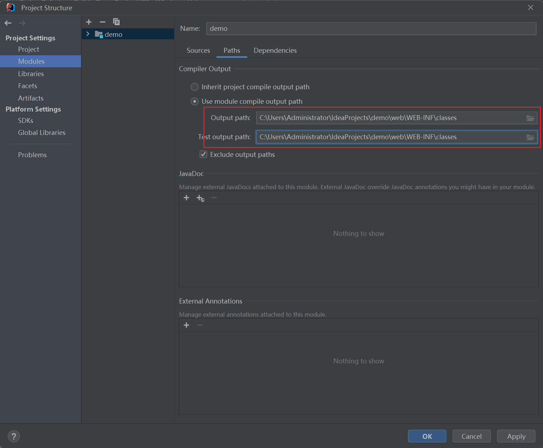Add JavaDoc URL with plus-globe icon
Screen dimensions: 543x448
click(200, 198)
